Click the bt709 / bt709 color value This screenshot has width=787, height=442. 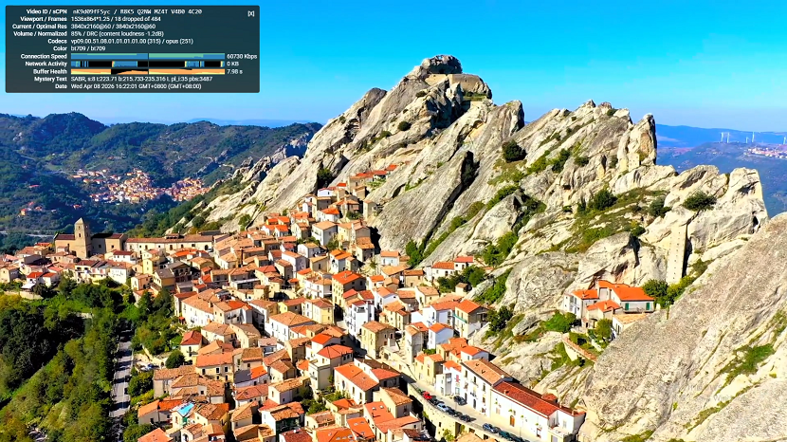coord(88,48)
